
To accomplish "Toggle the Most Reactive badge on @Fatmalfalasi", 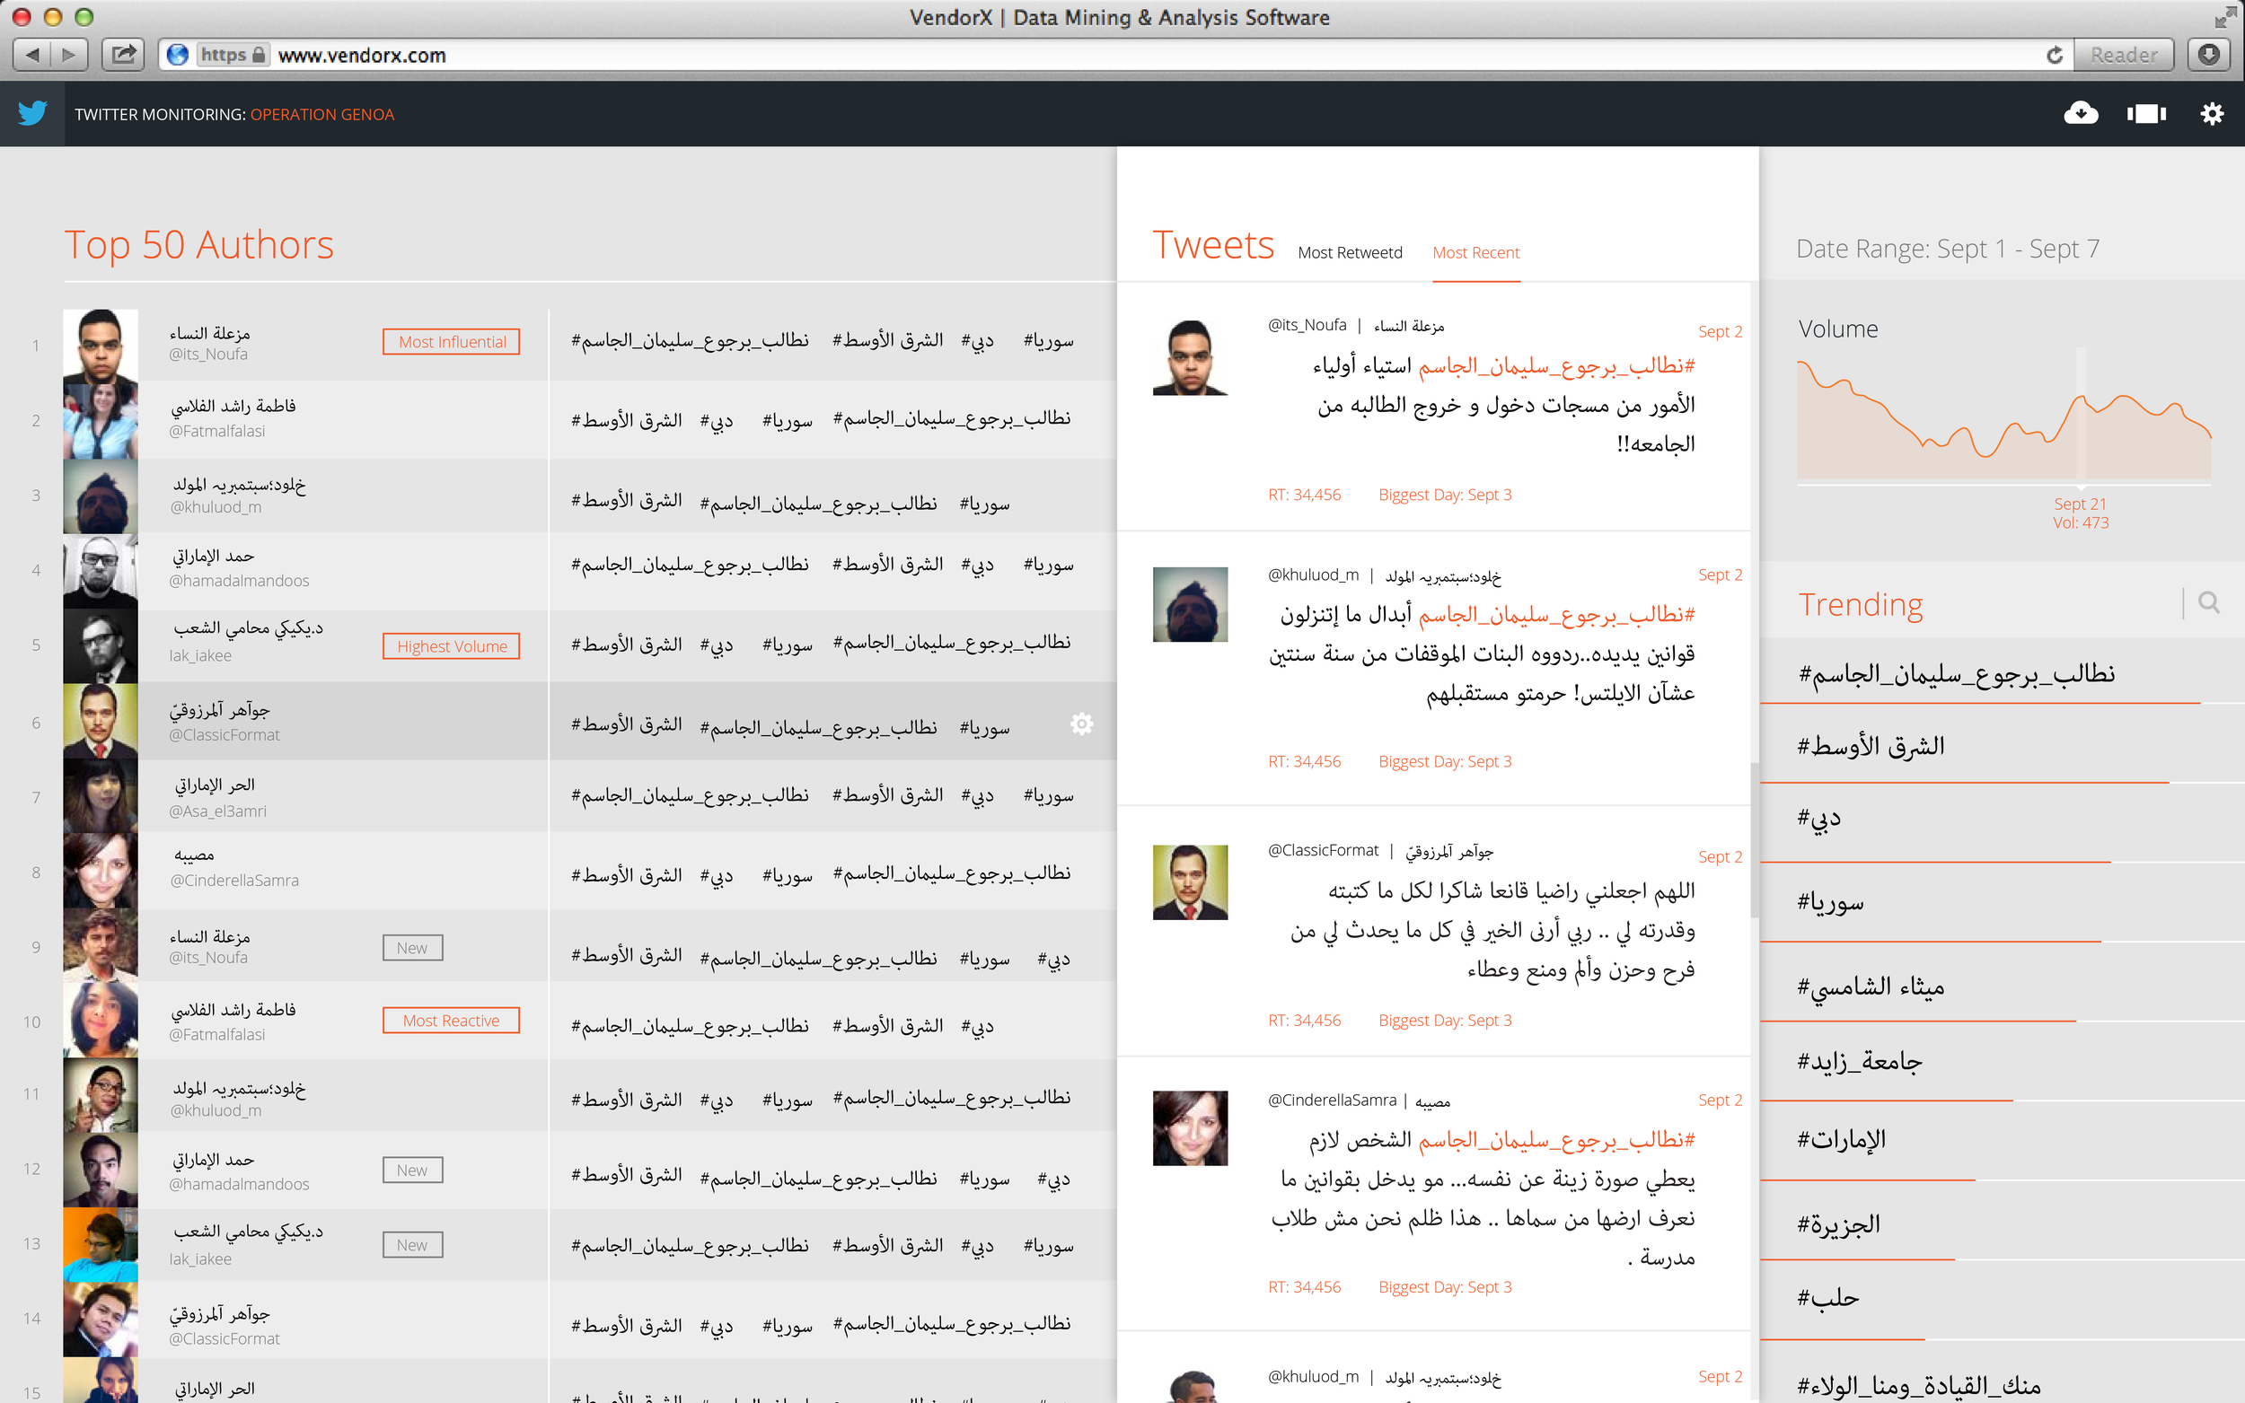I will [x=451, y=1020].
